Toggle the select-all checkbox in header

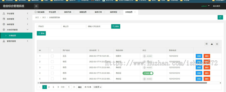click(52, 50)
